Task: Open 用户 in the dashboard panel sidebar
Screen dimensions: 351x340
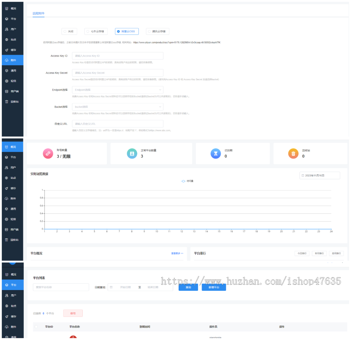Action: coord(12,168)
